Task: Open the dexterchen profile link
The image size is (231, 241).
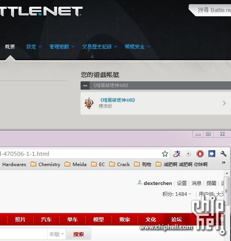Action: [x=158, y=183]
